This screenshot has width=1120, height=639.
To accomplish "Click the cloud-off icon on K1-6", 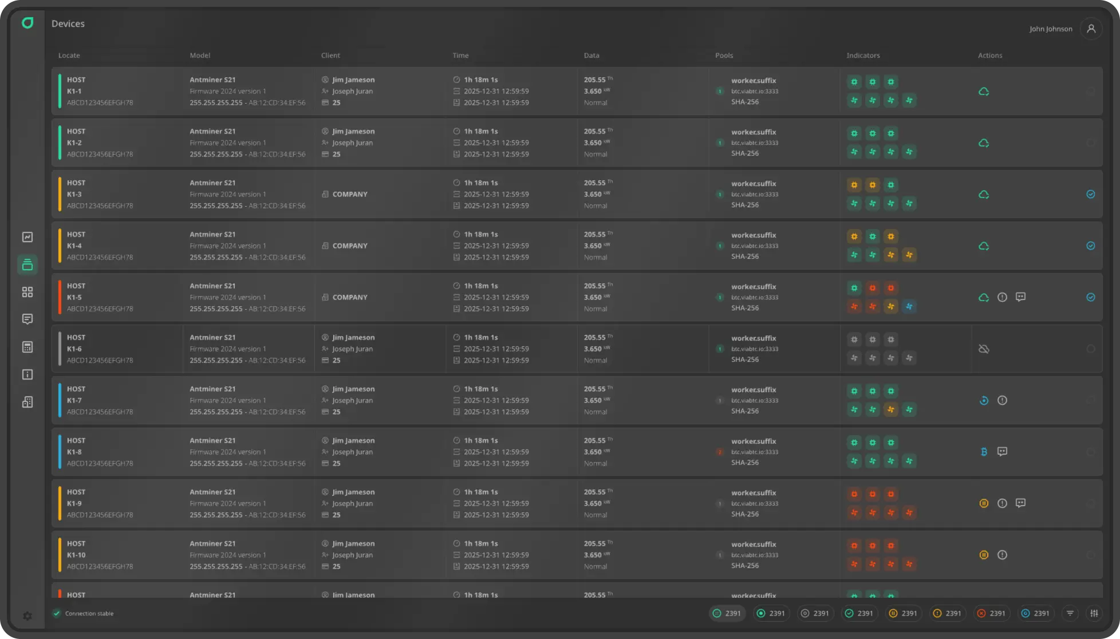I will (x=984, y=349).
